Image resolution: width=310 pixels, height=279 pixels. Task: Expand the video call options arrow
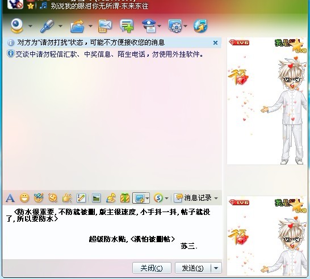(x=30, y=26)
